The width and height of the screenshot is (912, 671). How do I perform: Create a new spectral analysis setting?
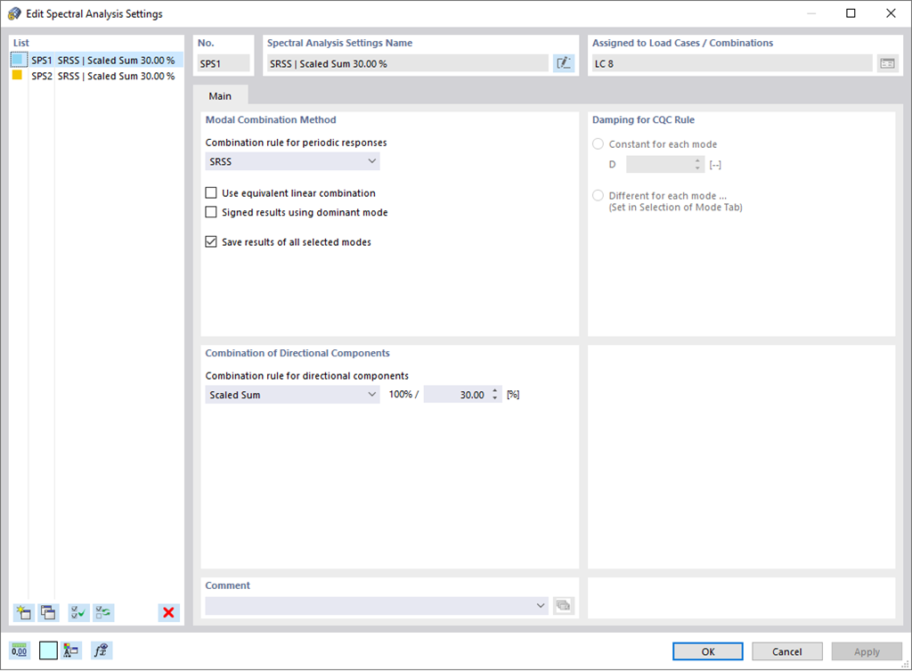click(23, 612)
